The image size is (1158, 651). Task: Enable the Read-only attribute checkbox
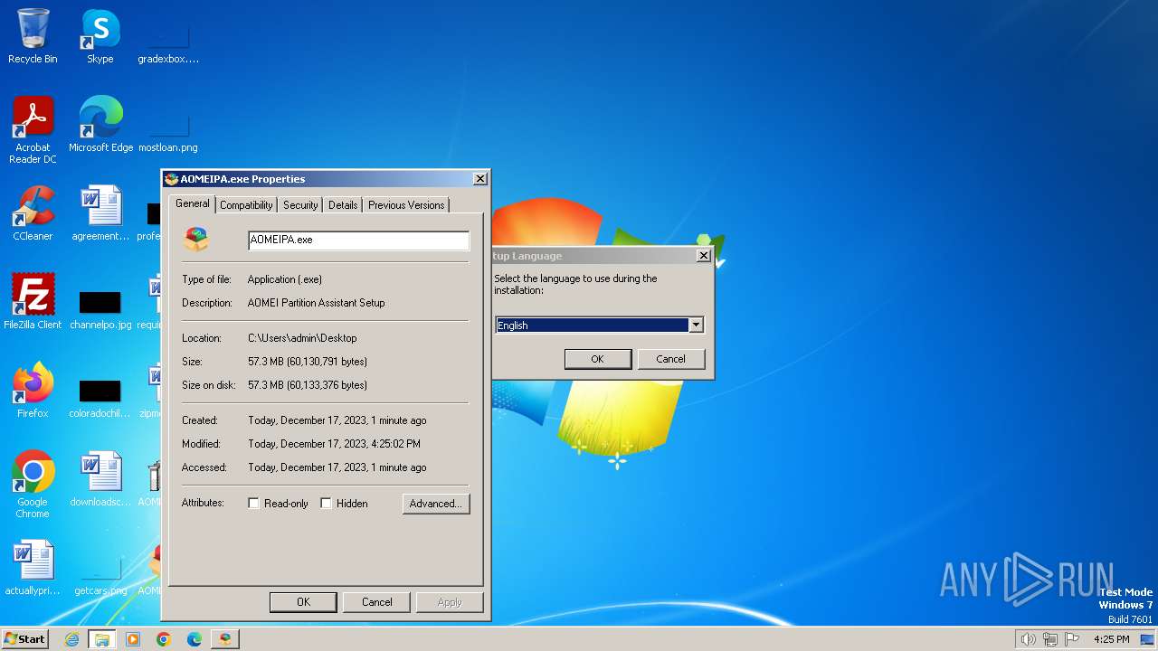[254, 504]
